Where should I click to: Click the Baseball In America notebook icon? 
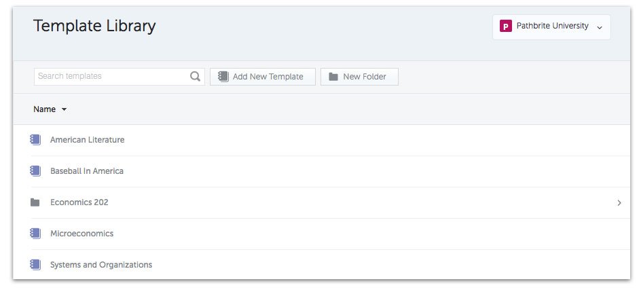click(x=35, y=171)
